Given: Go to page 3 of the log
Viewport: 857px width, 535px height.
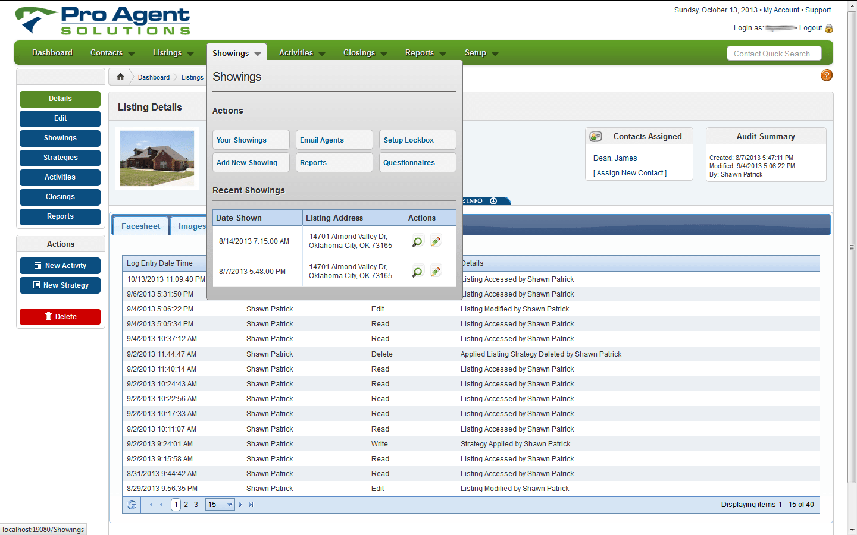Looking at the screenshot, I should click(196, 504).
